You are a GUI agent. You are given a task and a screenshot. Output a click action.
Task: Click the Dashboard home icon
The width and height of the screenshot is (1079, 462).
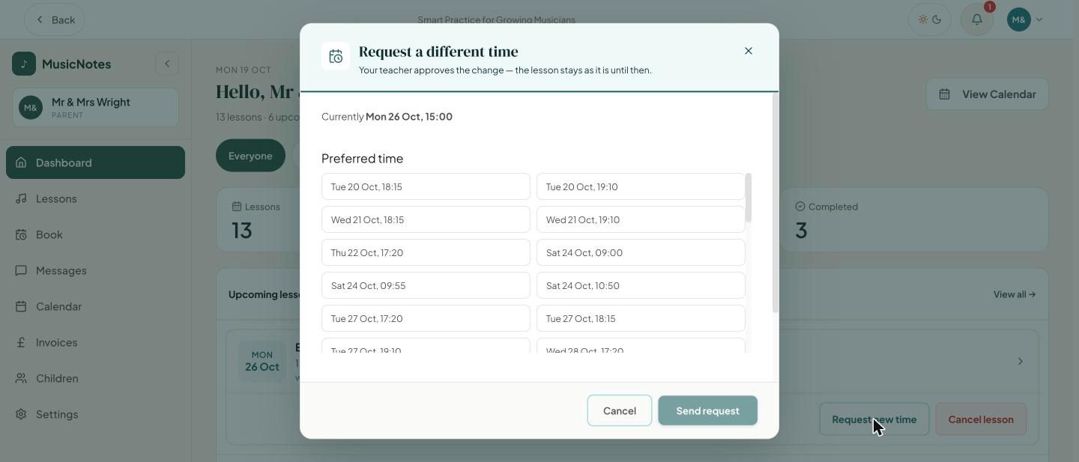pos(21,162)
